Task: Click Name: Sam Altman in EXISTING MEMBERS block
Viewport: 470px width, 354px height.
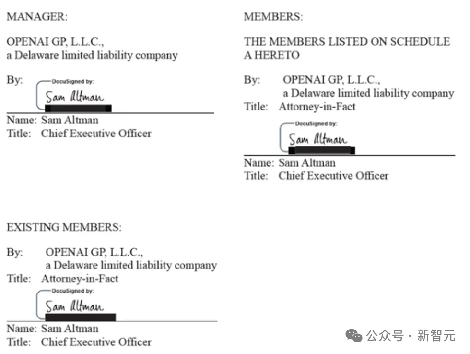Action: point(52,329)
